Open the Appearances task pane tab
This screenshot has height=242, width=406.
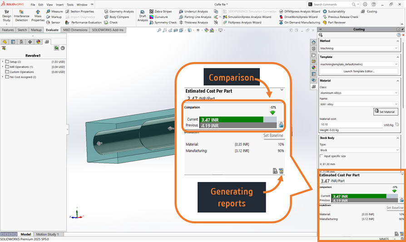[x=313, y=68]
